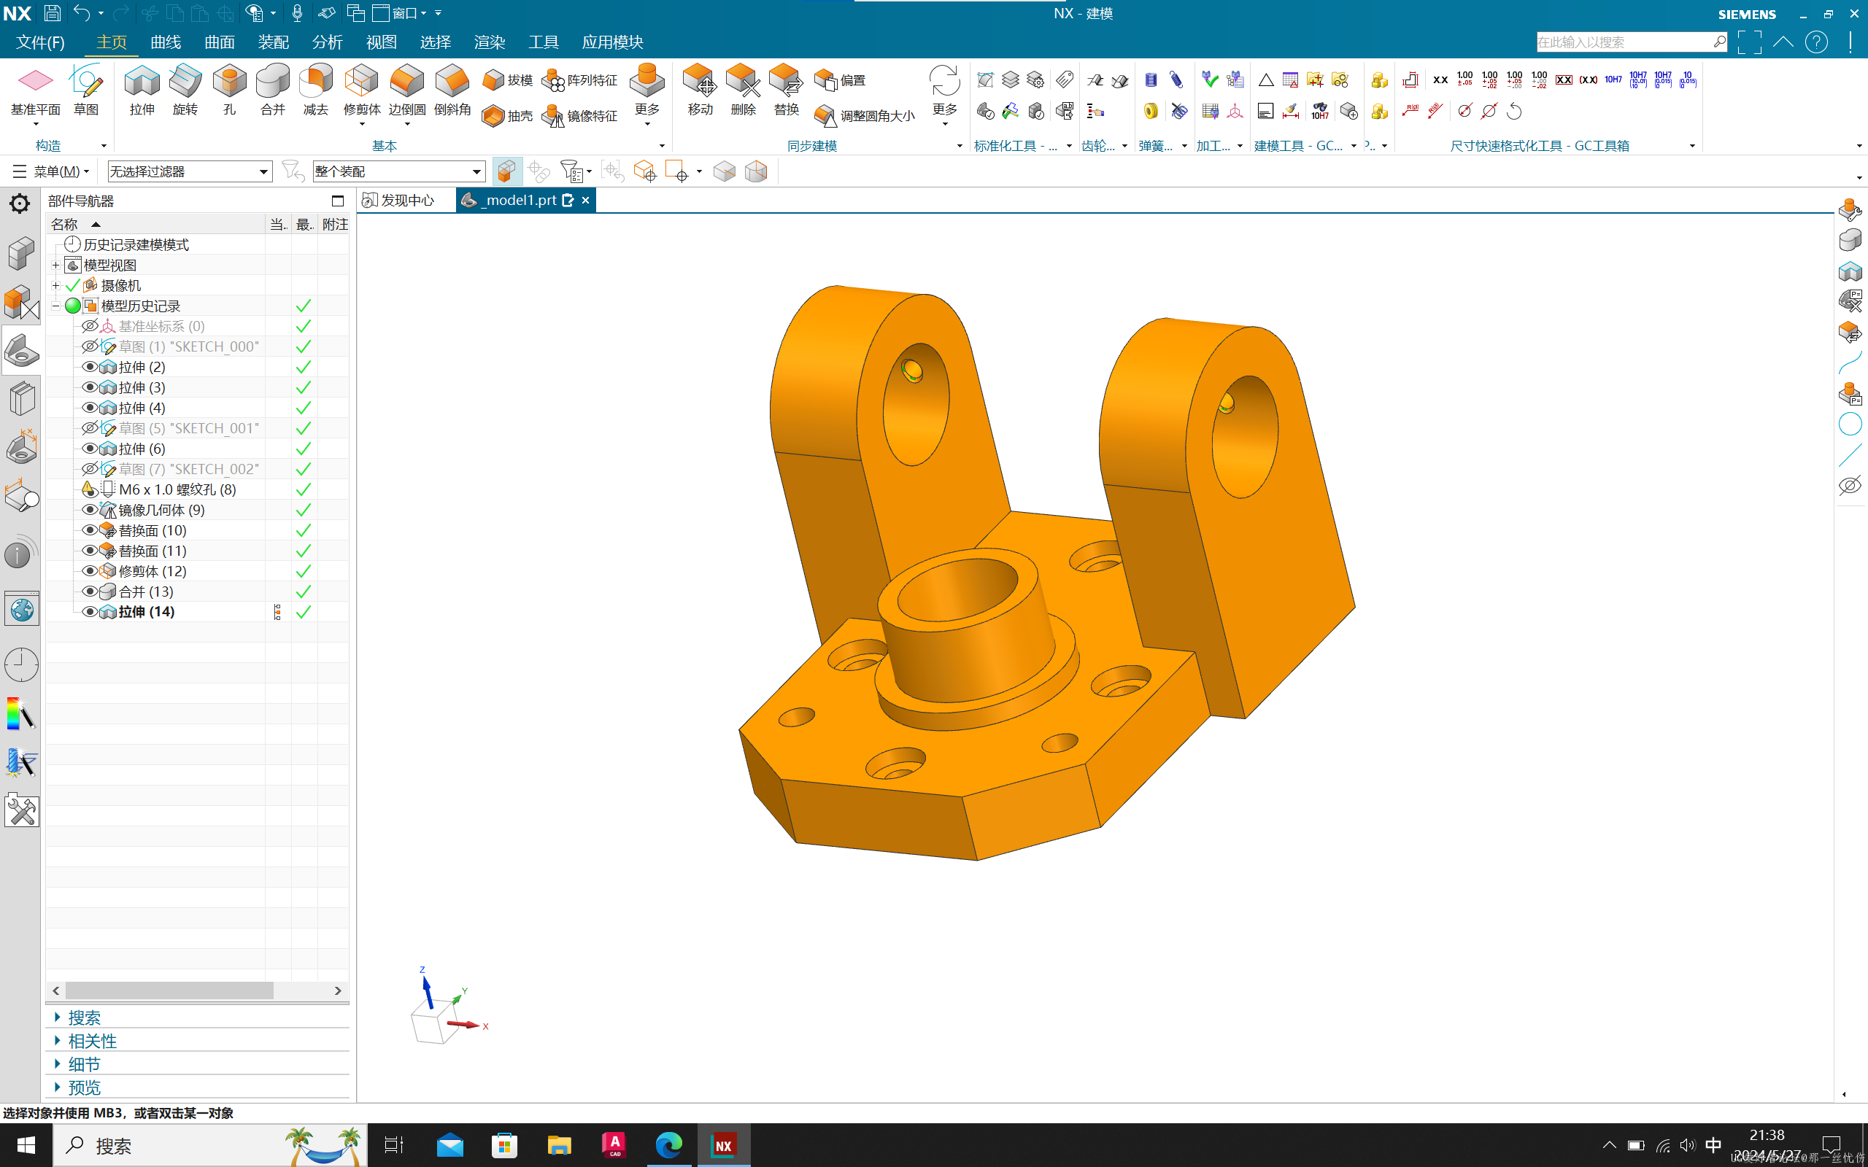Select the 倒斜角 (Chamfer) tool

[x=452, y=90]
